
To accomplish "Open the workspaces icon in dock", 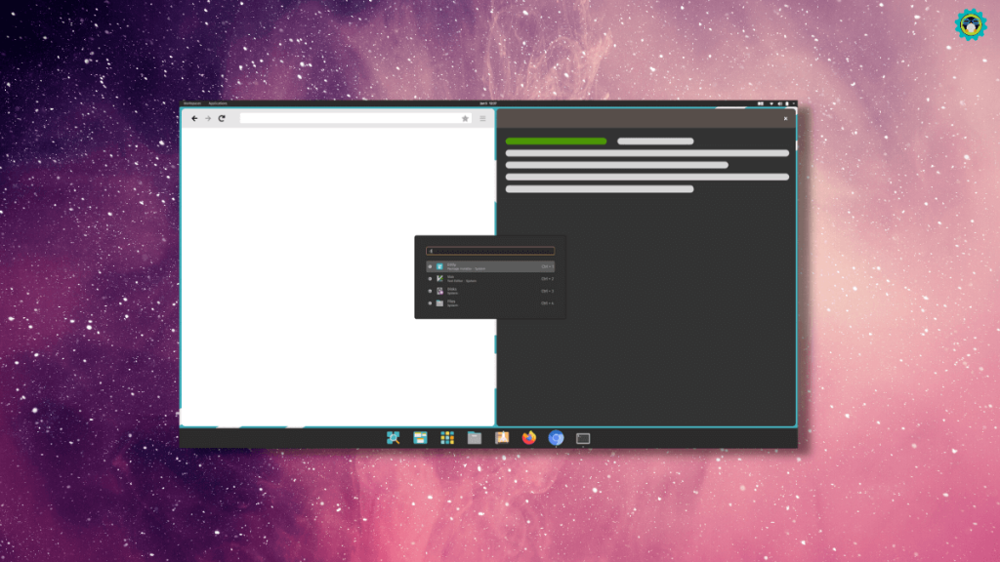I will 421,438.
